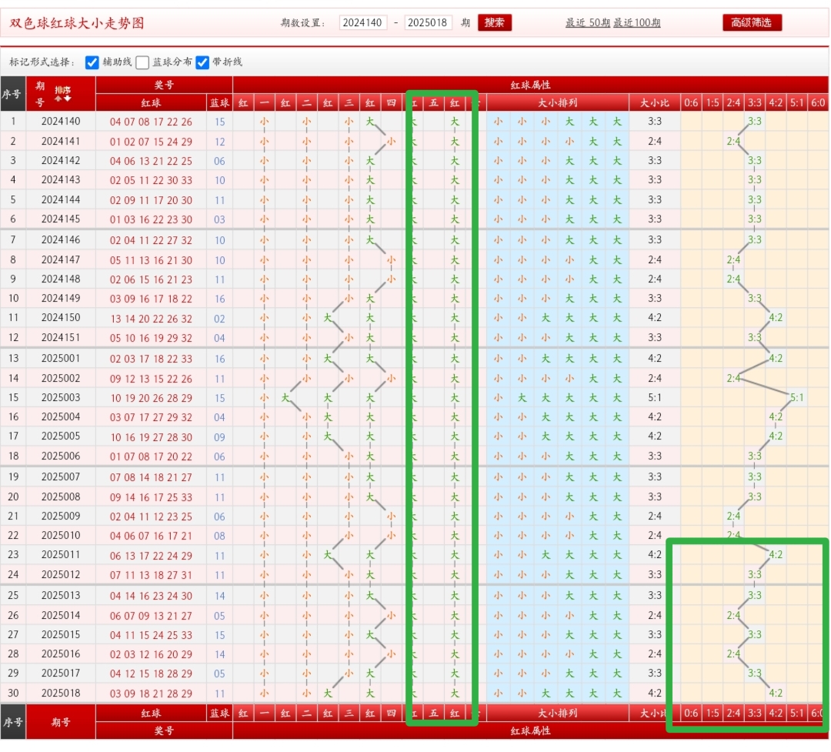Click red numbers 03 09 18 21 28 29
This screenshot has height=752, width=831.
[x=151, y=694]
